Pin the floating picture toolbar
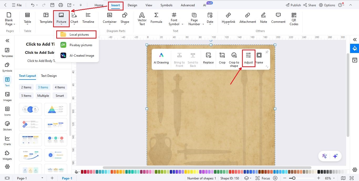 pyautogui.click(x=267, y=52)
